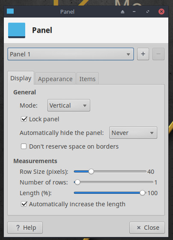Switch to the Items tab
173x240 pixels.
pyautogui.click(x=88, y=79)
